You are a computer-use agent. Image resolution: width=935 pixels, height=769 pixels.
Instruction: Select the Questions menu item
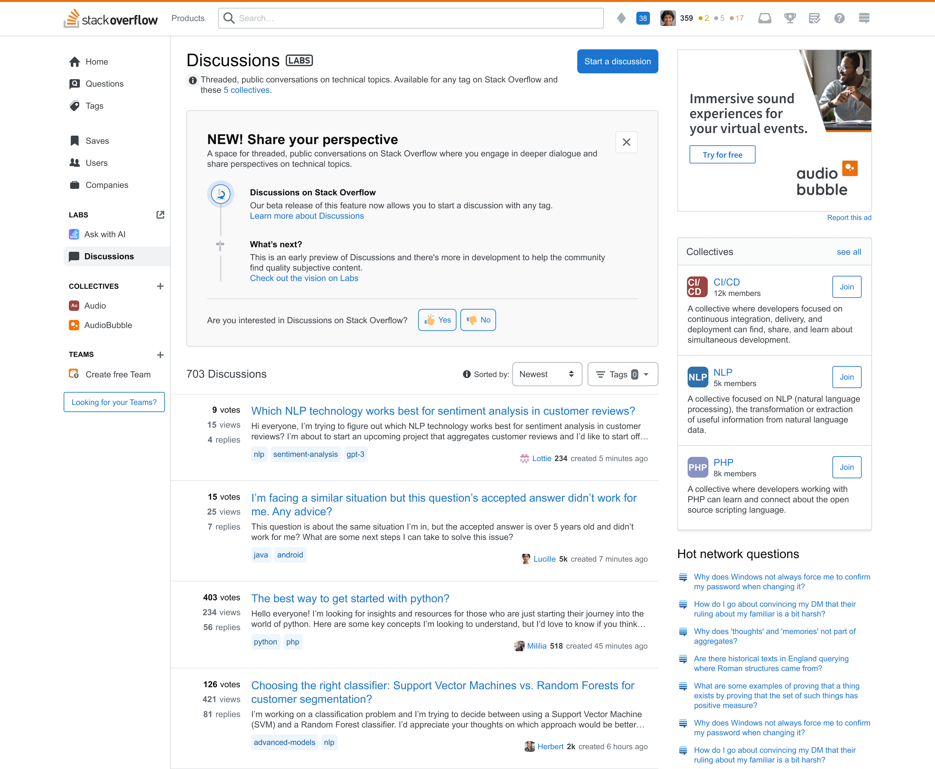point(104,84)
